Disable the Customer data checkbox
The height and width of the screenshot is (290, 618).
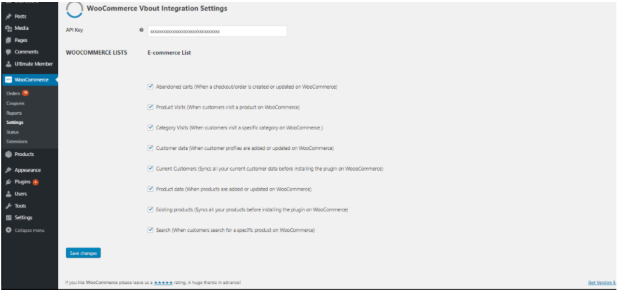(x=150, y=148)
